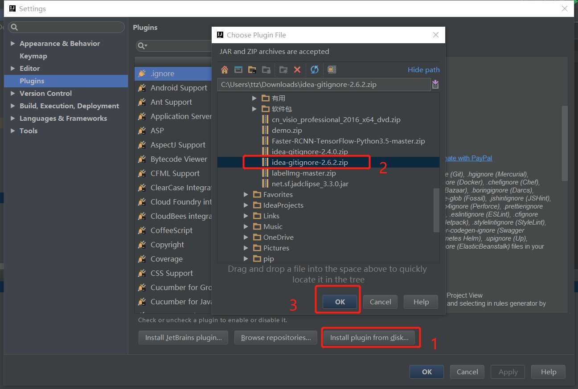Expand Languages & Frameworks category

point(12,118)
